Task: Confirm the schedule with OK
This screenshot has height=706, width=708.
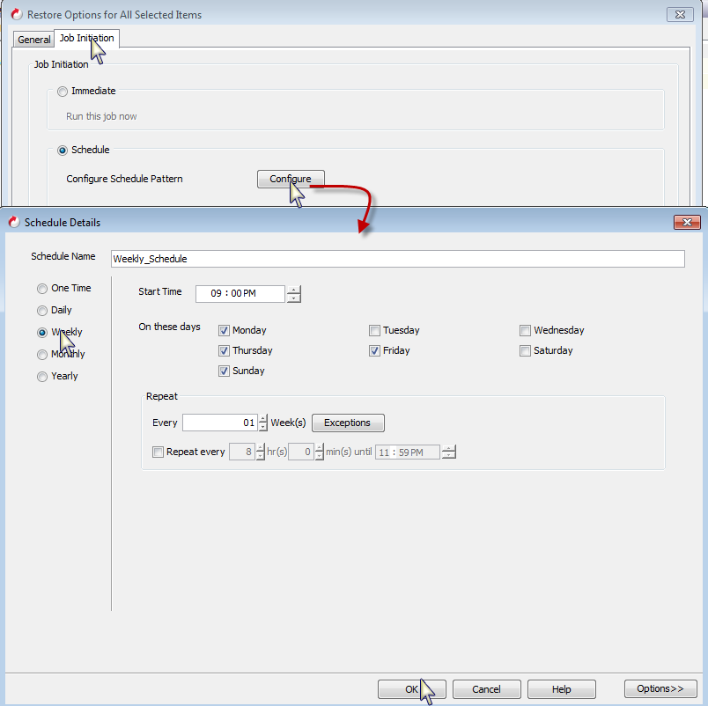Action: (x=411, y=689)
